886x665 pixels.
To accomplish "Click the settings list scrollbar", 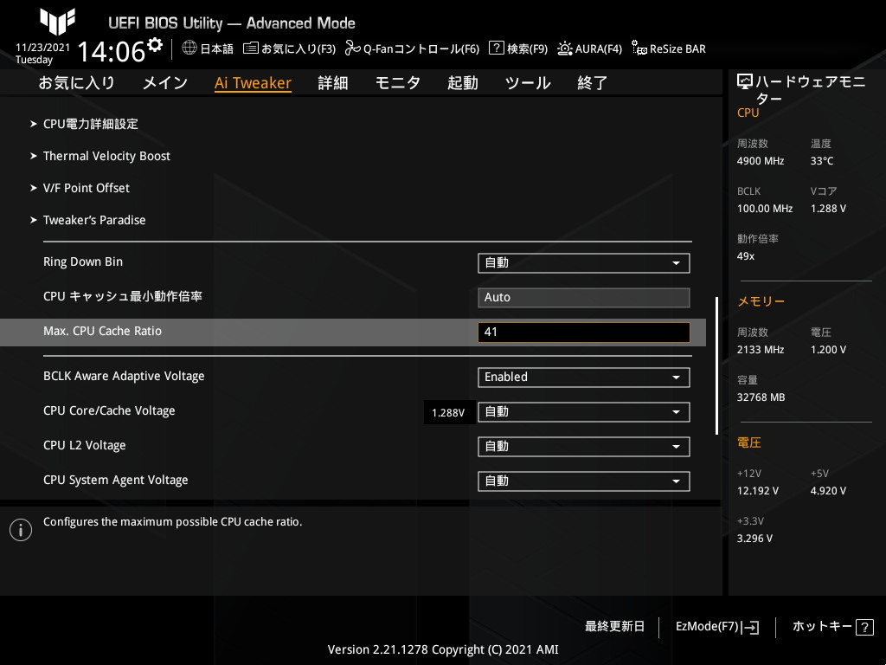I will tap(717, 365).
